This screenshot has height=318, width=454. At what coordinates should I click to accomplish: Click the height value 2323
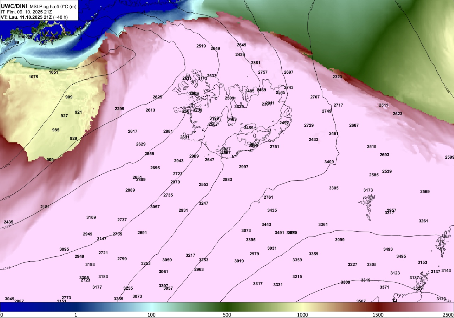coord(337,77)
